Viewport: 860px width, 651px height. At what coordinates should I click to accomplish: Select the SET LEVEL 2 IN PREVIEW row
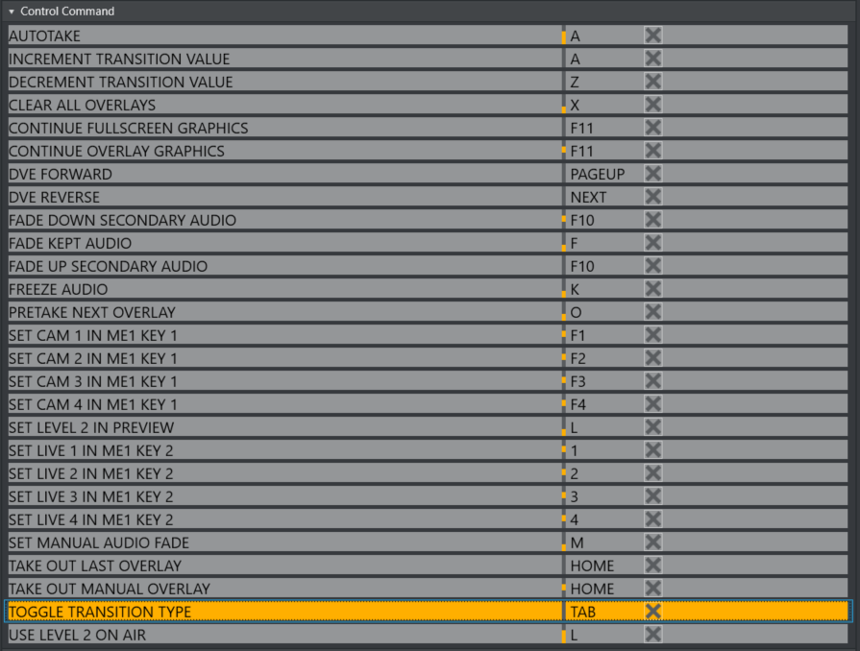[x=284, y=427]
